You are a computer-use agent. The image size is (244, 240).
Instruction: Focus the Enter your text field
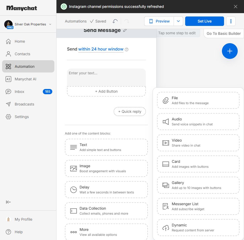point(106,77)
